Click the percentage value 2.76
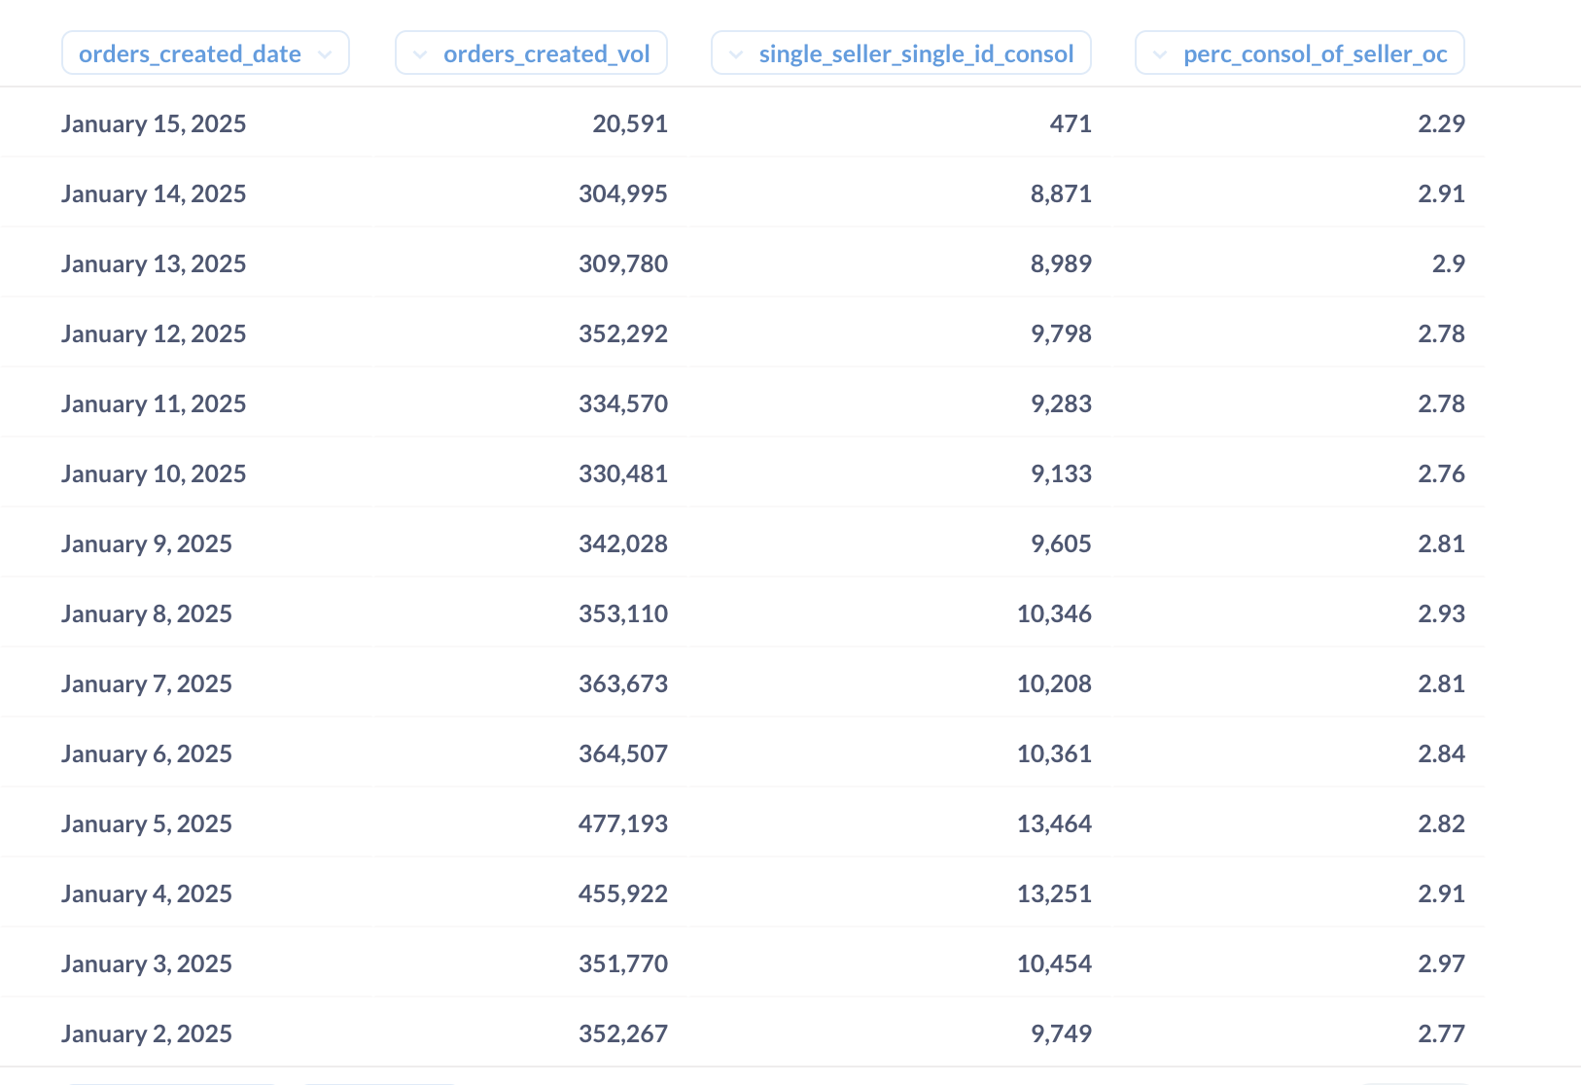The height and width of the screenshot is (1085, 1581). pyautogui.click(x=1441, y=473)
